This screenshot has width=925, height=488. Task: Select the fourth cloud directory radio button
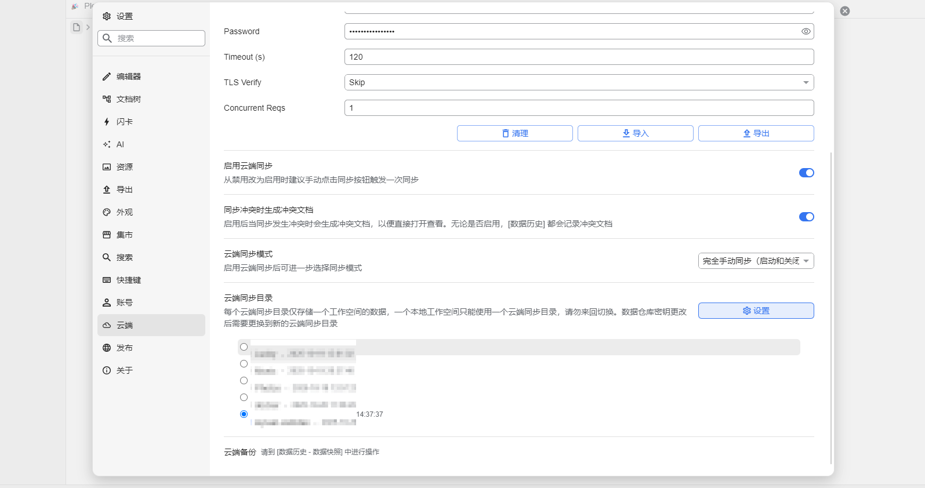244,398
